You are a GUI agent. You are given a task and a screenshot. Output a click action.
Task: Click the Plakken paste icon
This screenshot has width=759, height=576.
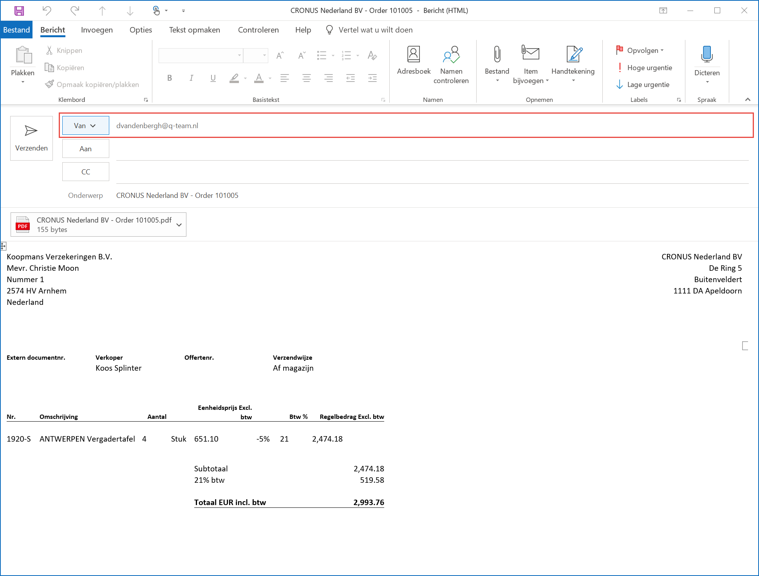click(x=23, y=55)
